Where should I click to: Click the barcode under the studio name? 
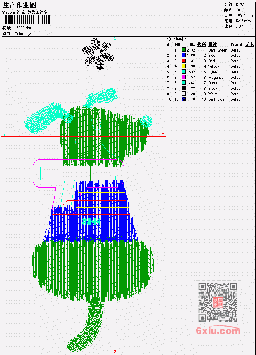click(x=26, y=19)
